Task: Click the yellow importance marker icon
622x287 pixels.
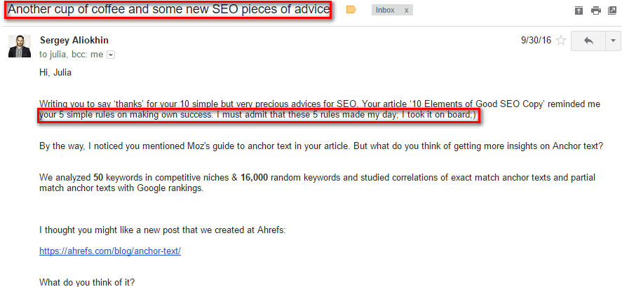Action: tap(351, 10)
